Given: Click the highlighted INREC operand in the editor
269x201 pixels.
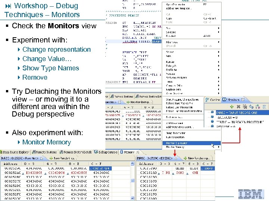Looking at the screenshot, I should tap(157, 41).
